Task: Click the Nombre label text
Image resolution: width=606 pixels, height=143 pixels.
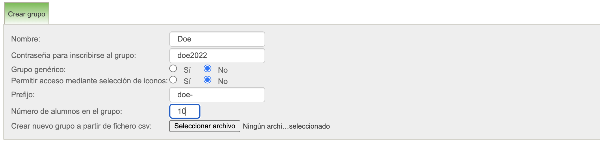Action: [26, 39]
